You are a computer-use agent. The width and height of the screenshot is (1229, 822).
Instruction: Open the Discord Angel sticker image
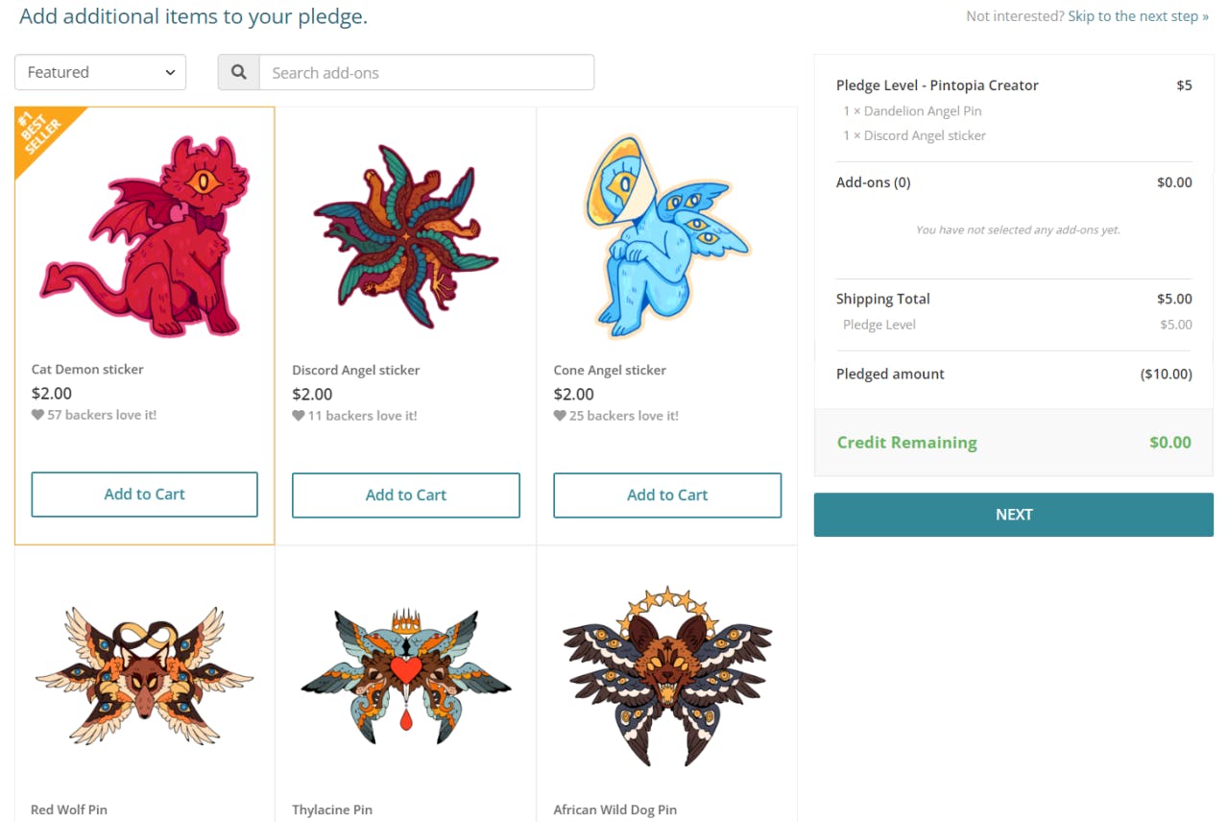(x=406, y=236)
